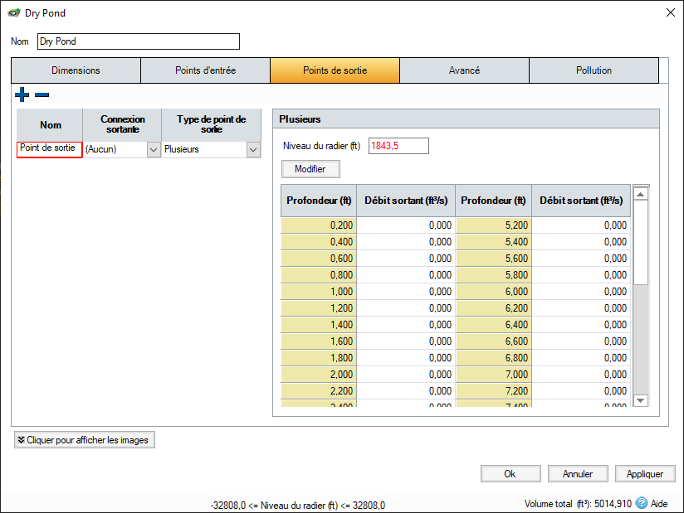The width and height of the screenshot is (684, 513).
Task: Select the depth cell 2,000
Action: (x=319, y=374)
